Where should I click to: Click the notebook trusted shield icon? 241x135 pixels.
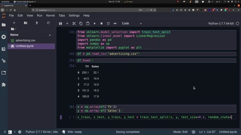(194, 132)
